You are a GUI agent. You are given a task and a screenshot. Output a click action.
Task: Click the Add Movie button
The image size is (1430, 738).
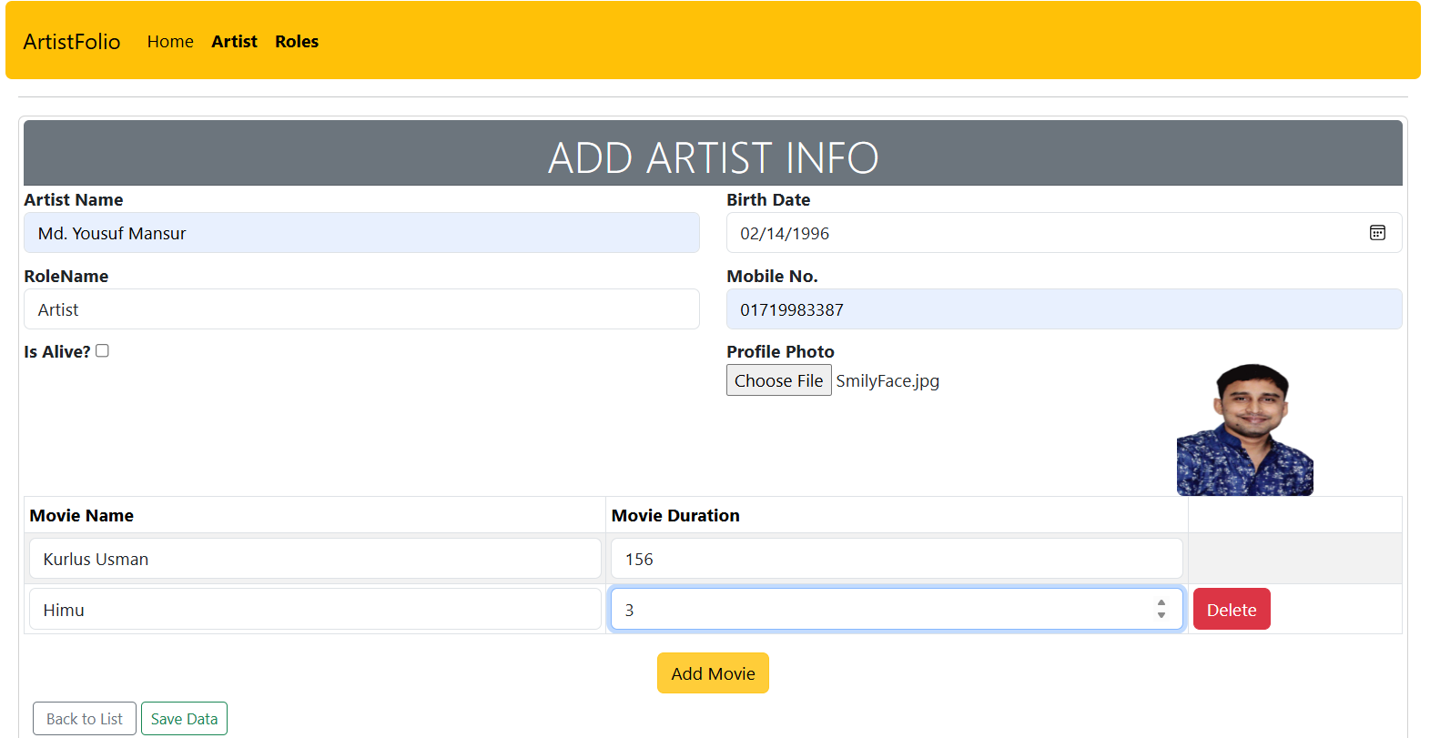713,673
